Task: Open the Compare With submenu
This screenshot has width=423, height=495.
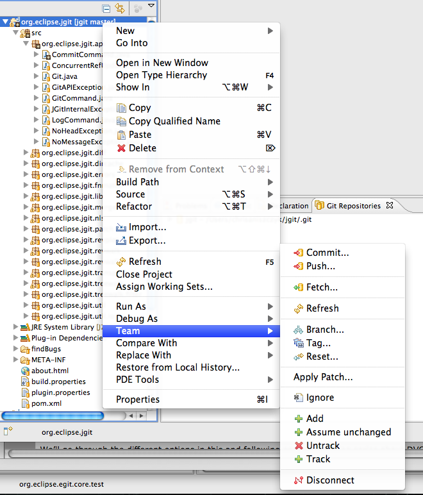Action: [x=191, y=343]
